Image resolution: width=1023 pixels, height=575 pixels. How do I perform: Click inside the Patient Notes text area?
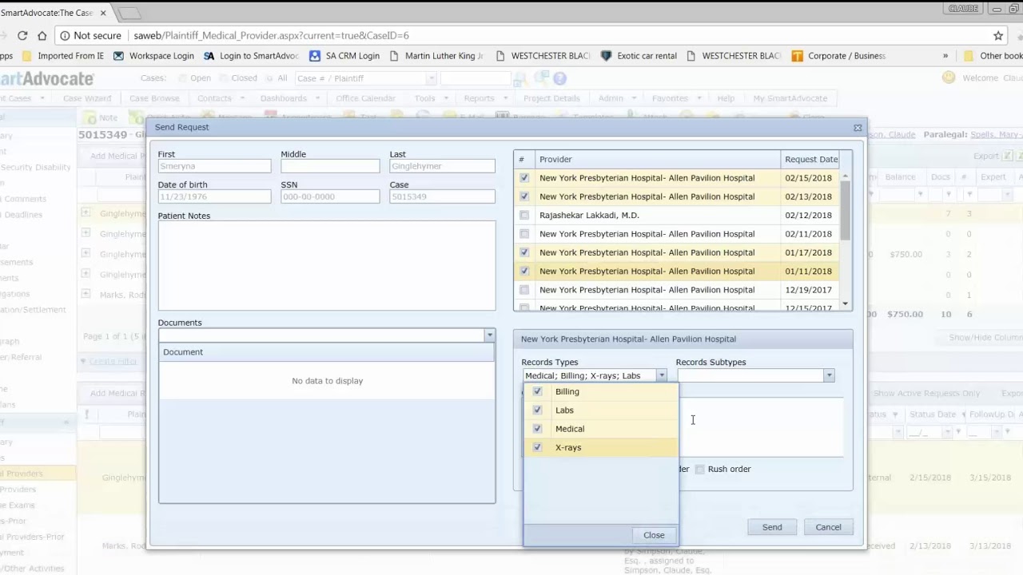click(x=327, y=266)
